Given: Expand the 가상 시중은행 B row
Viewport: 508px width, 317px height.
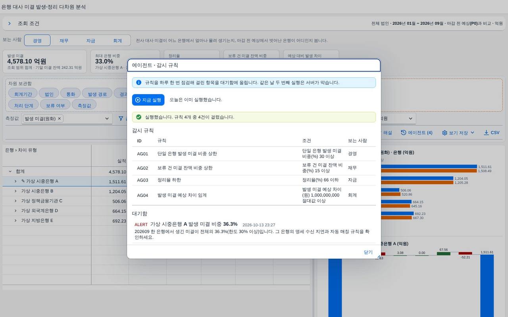Looking at the screenshot, I should click(x=15, y=191).
